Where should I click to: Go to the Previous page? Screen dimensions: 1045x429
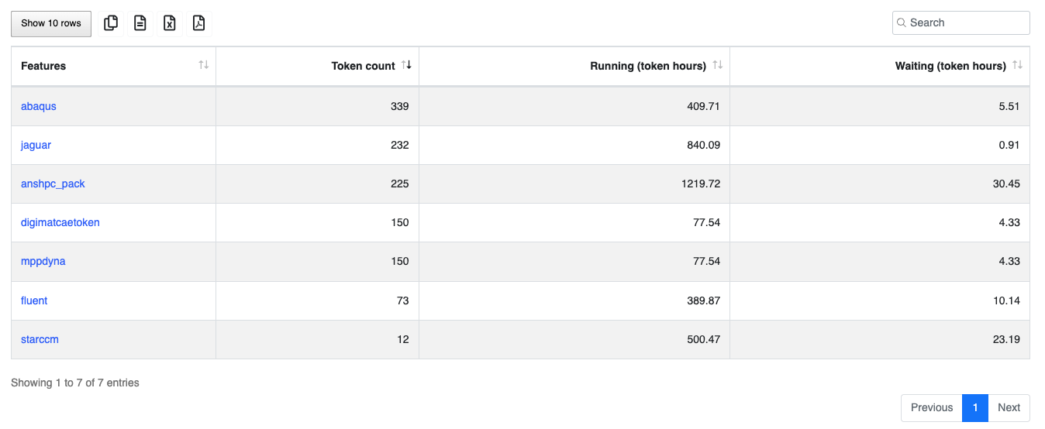pos(931,407)
